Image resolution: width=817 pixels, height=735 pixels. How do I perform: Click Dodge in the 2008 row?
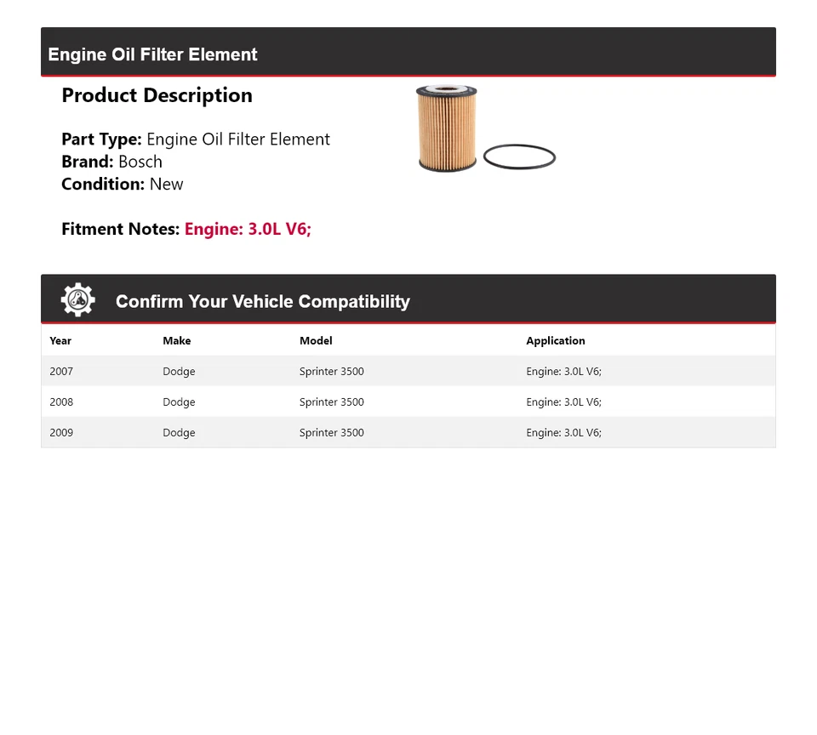179,402
